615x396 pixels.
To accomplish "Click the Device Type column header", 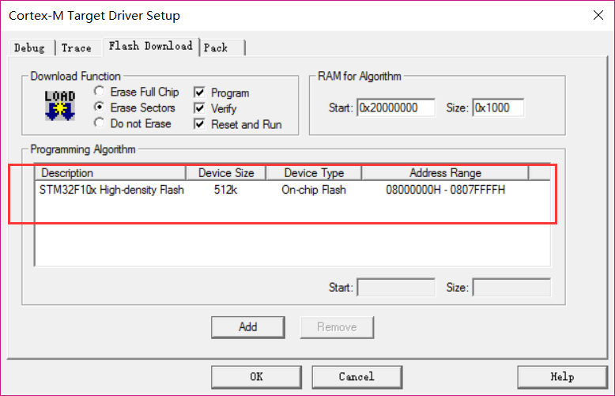I will tap(314, 173).
